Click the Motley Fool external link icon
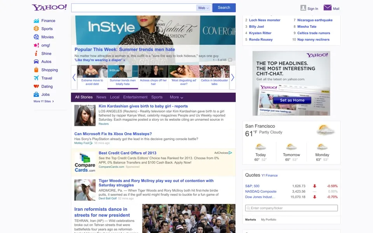Screen dimensions: 373x233 coord(91,143)
